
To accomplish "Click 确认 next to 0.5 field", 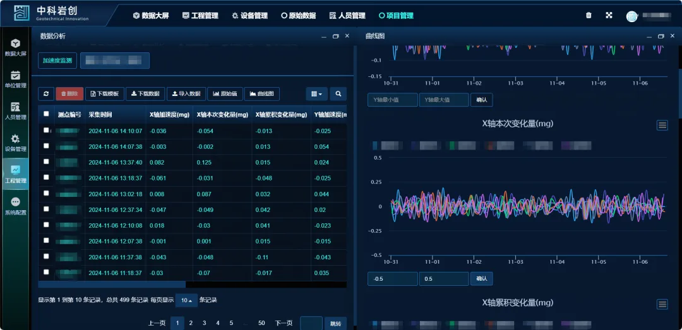I will (x=481, y=279).
